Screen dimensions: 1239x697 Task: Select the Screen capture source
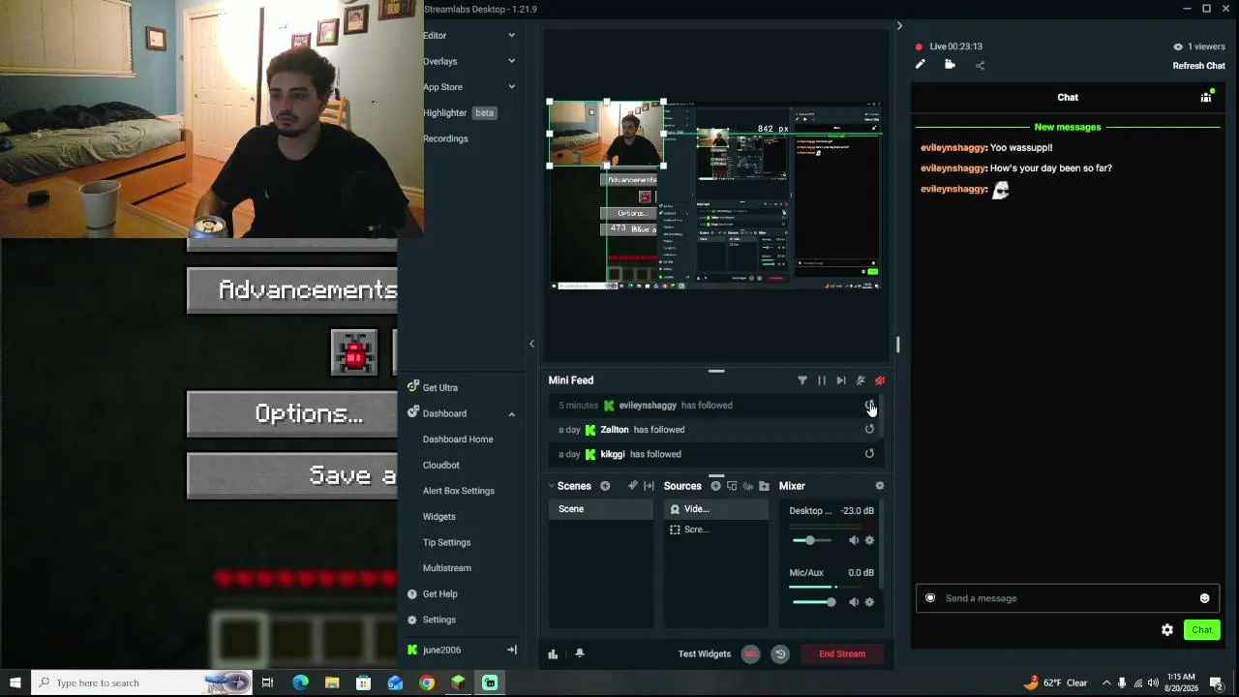coord(717,530)
